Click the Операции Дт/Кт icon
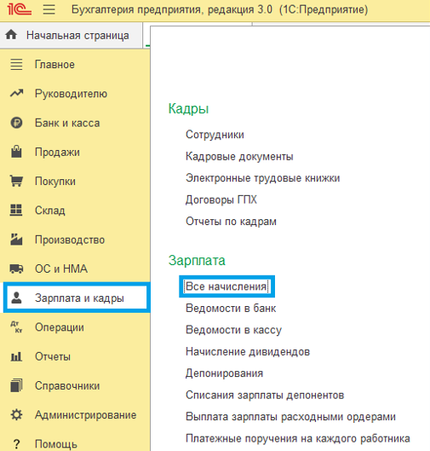This screenshot has width=430, height=451. [16, 327]
